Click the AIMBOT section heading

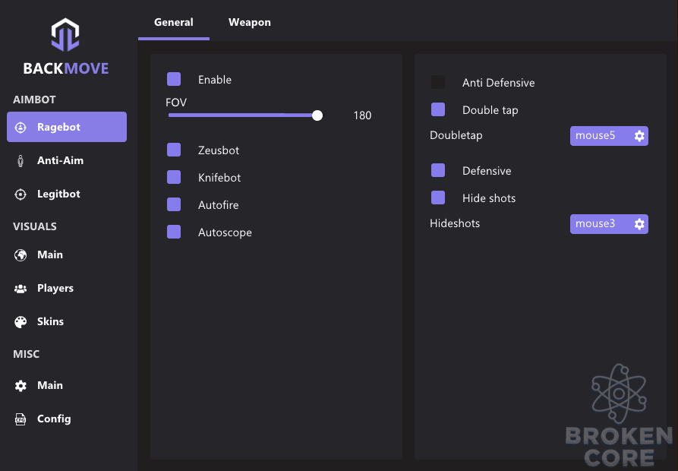coord(34,100)
